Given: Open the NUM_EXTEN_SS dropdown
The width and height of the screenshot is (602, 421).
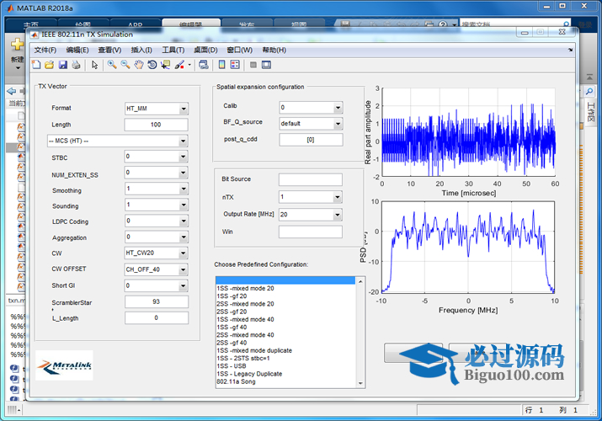Looking at the screenshot, I should tap(157, 173).
